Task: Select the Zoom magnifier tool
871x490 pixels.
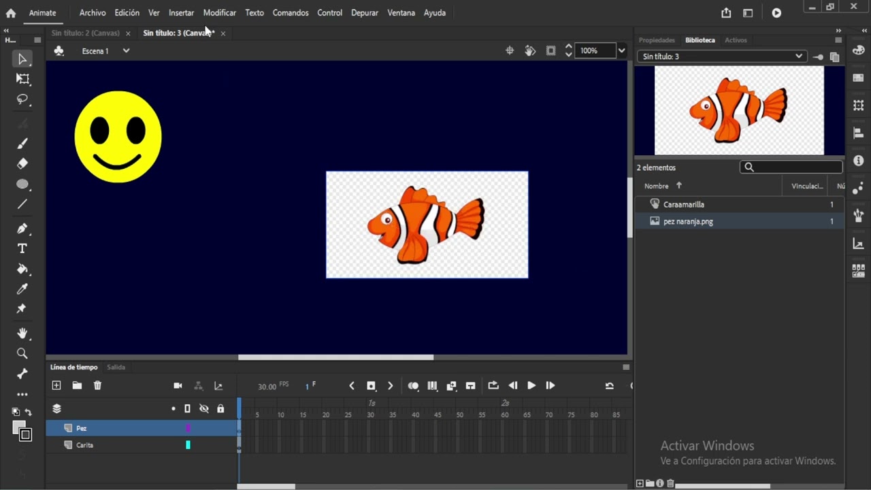Action: pyautogui.click(x=22, y=354)
